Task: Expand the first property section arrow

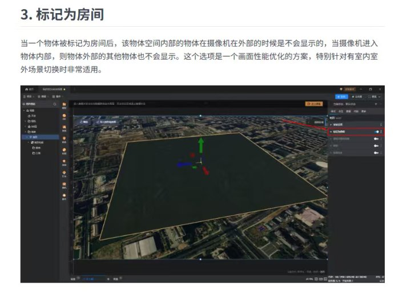Action: coord(331,125)
